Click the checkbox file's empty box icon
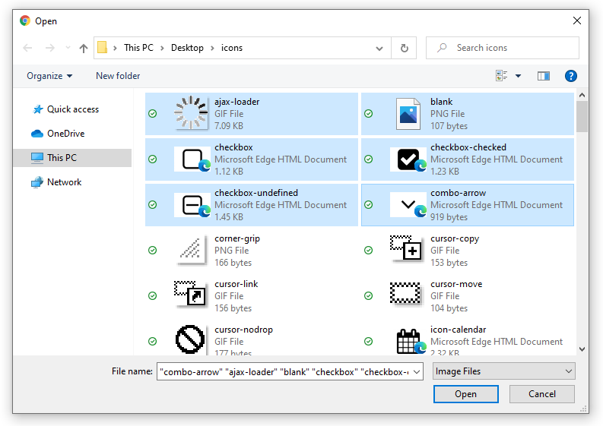The image size is (603, 426). pyautogui.click(x=192, y=159)
